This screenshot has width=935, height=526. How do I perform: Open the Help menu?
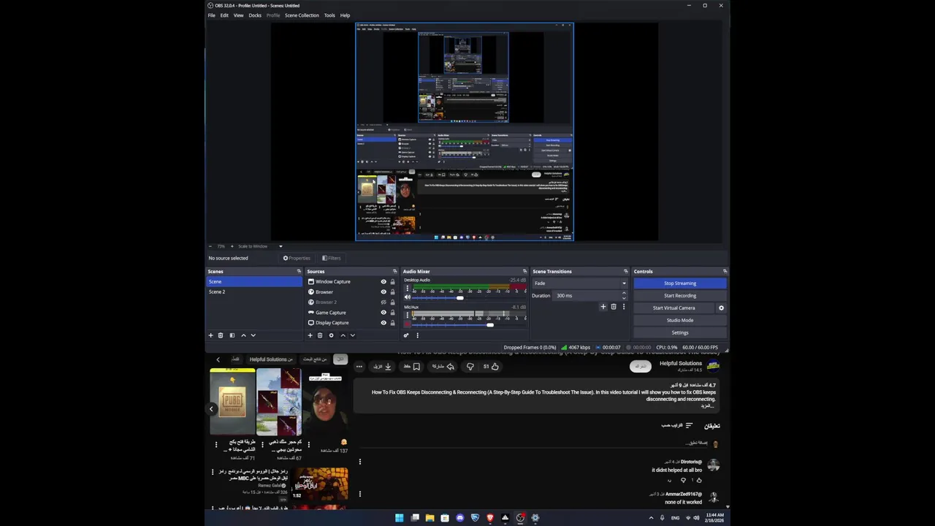(345, 15)
